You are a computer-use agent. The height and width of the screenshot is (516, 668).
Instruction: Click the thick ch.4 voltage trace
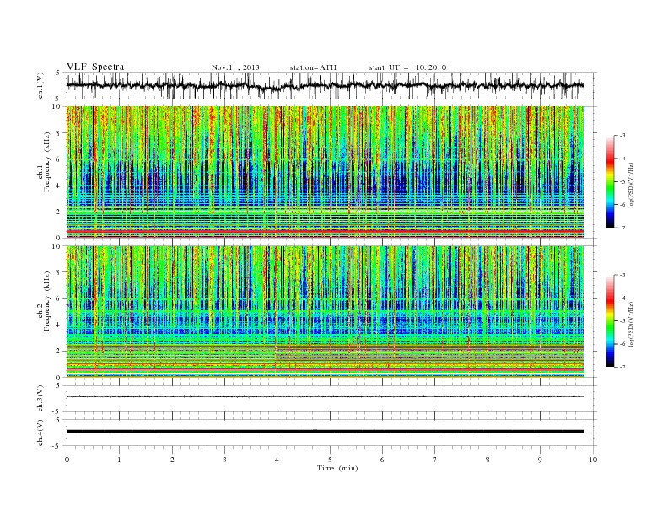[x=326, y=432]
